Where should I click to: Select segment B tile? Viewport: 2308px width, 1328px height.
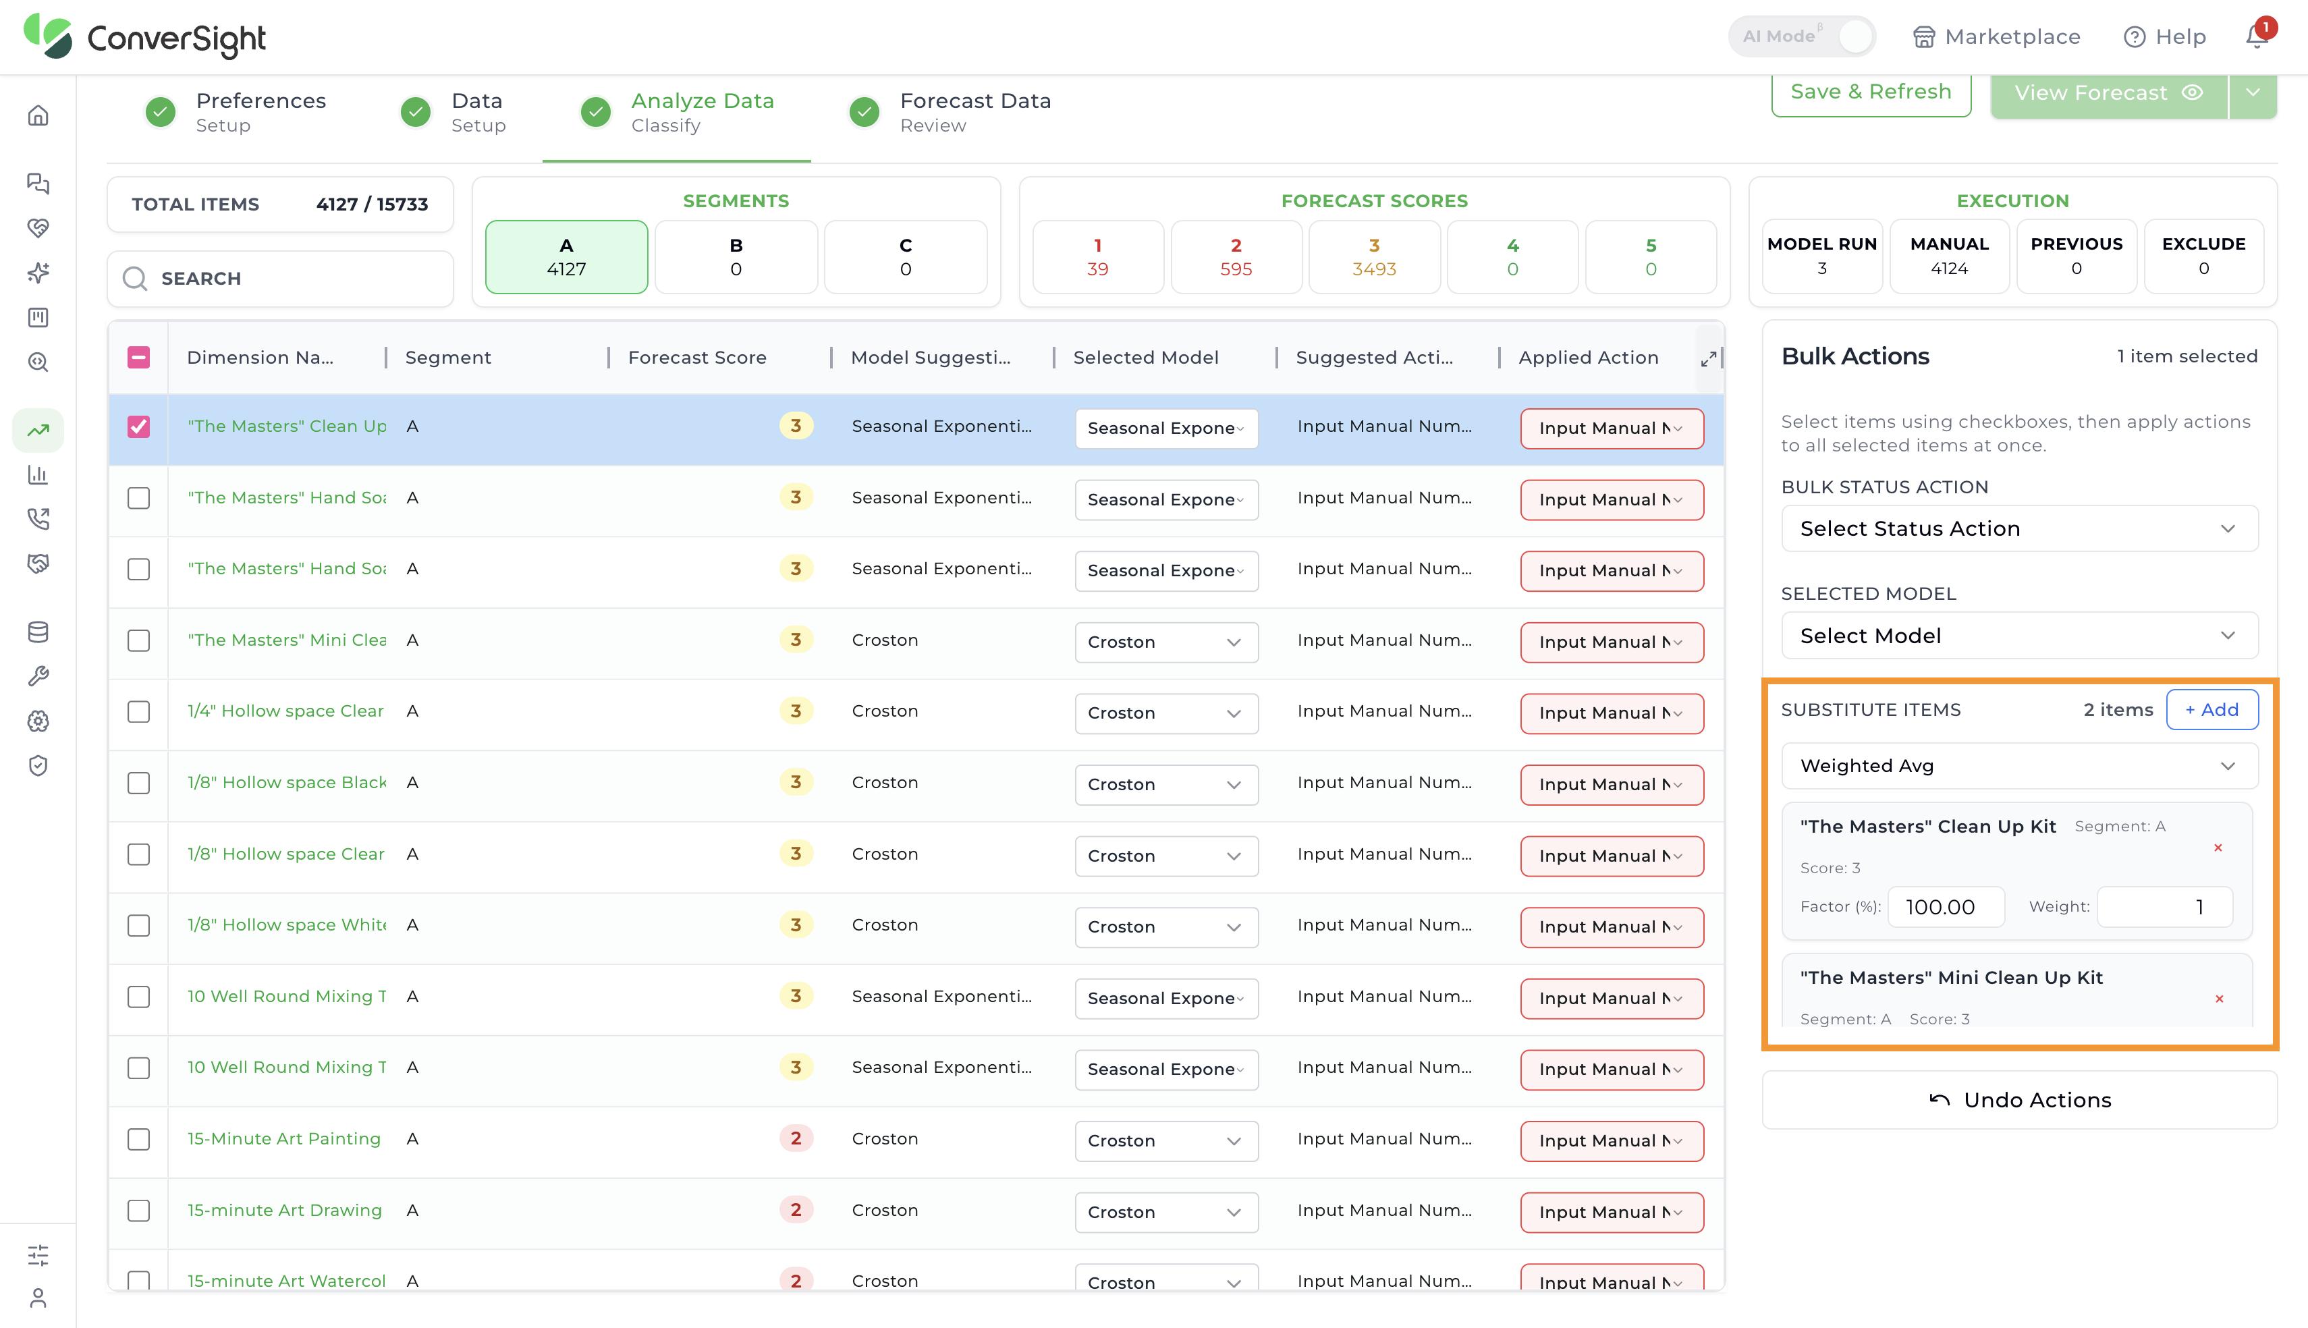pyautogui.click(x=736, y=257)
